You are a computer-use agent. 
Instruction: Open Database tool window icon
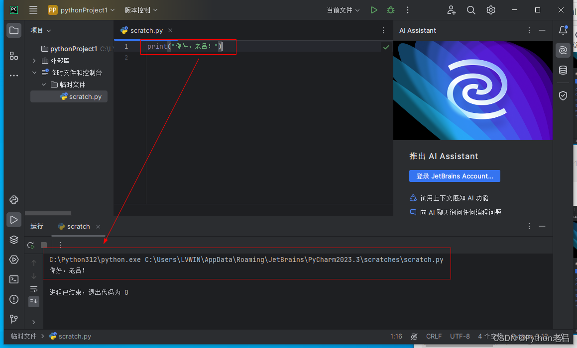click(x=563, y=70)
